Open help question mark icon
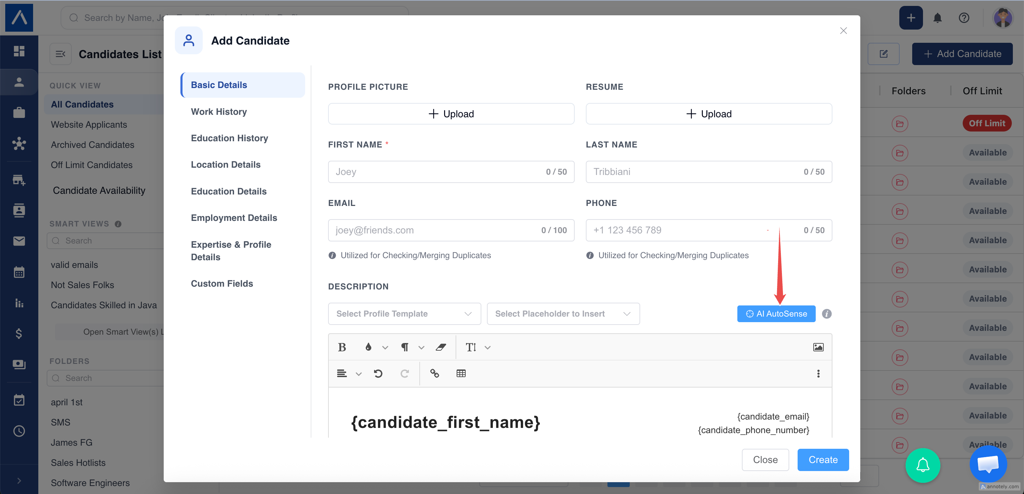This screenshot has height=494, width=1024. (x=964, y=18)
